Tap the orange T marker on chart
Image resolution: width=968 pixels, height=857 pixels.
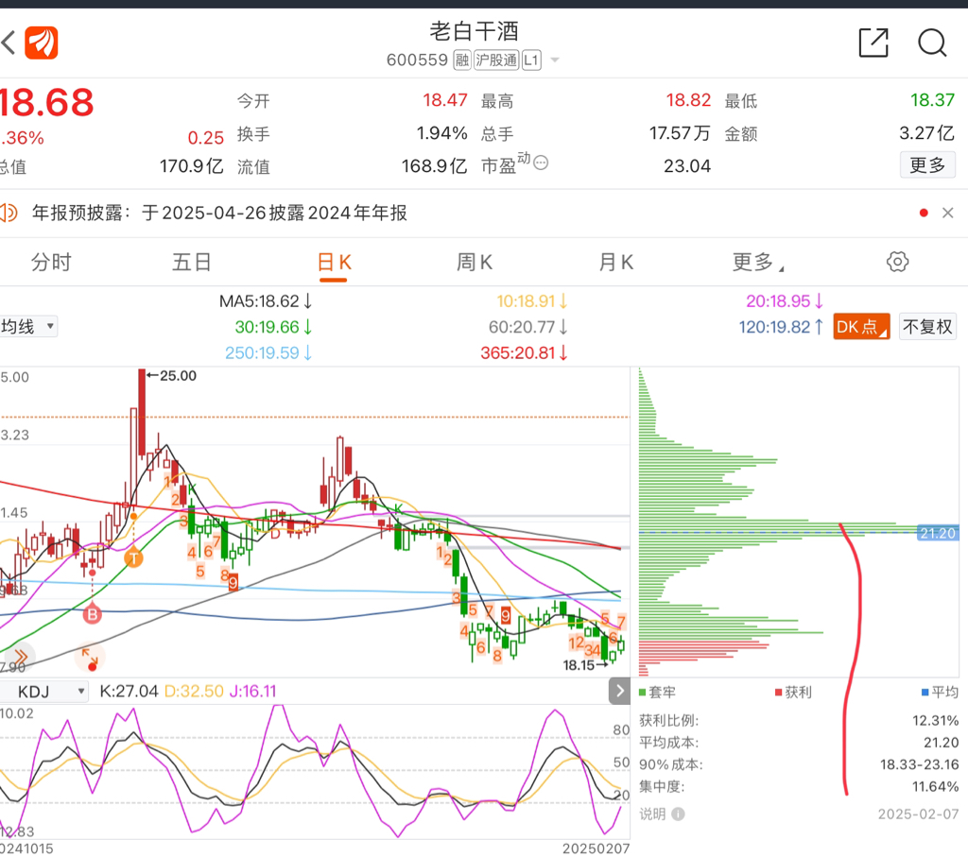133,559
